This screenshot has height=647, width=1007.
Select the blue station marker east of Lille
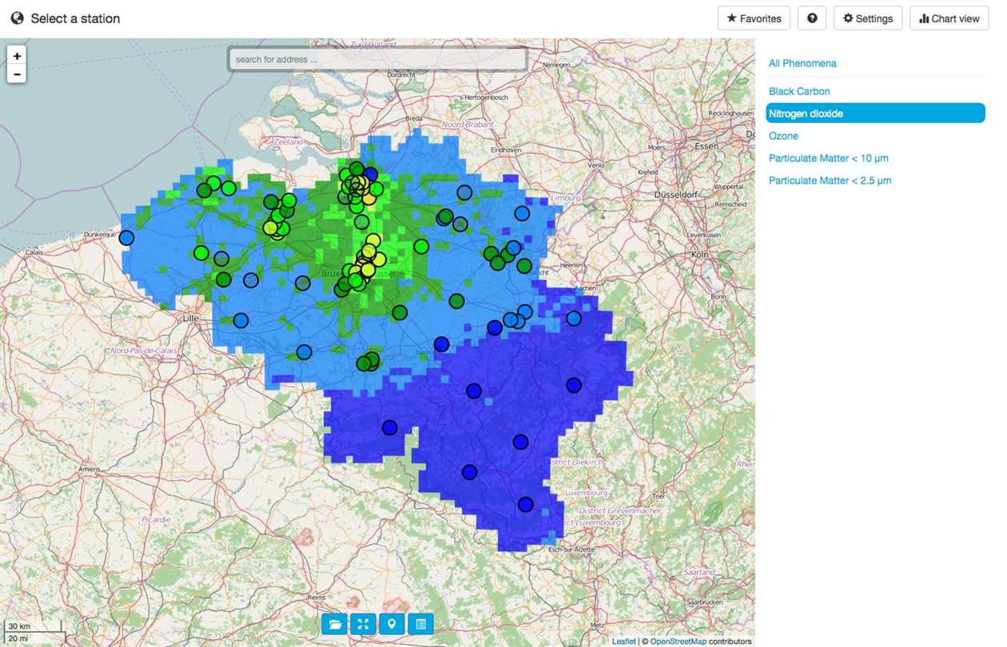click(x=241, y=320)
